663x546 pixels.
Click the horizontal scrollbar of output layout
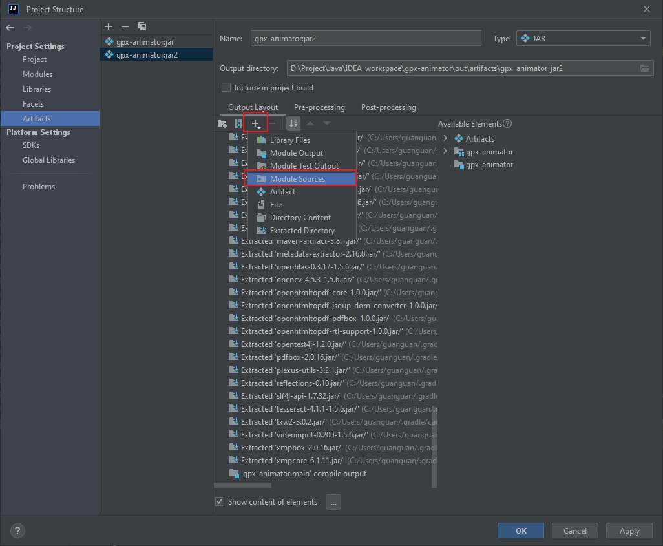(243, 485)
